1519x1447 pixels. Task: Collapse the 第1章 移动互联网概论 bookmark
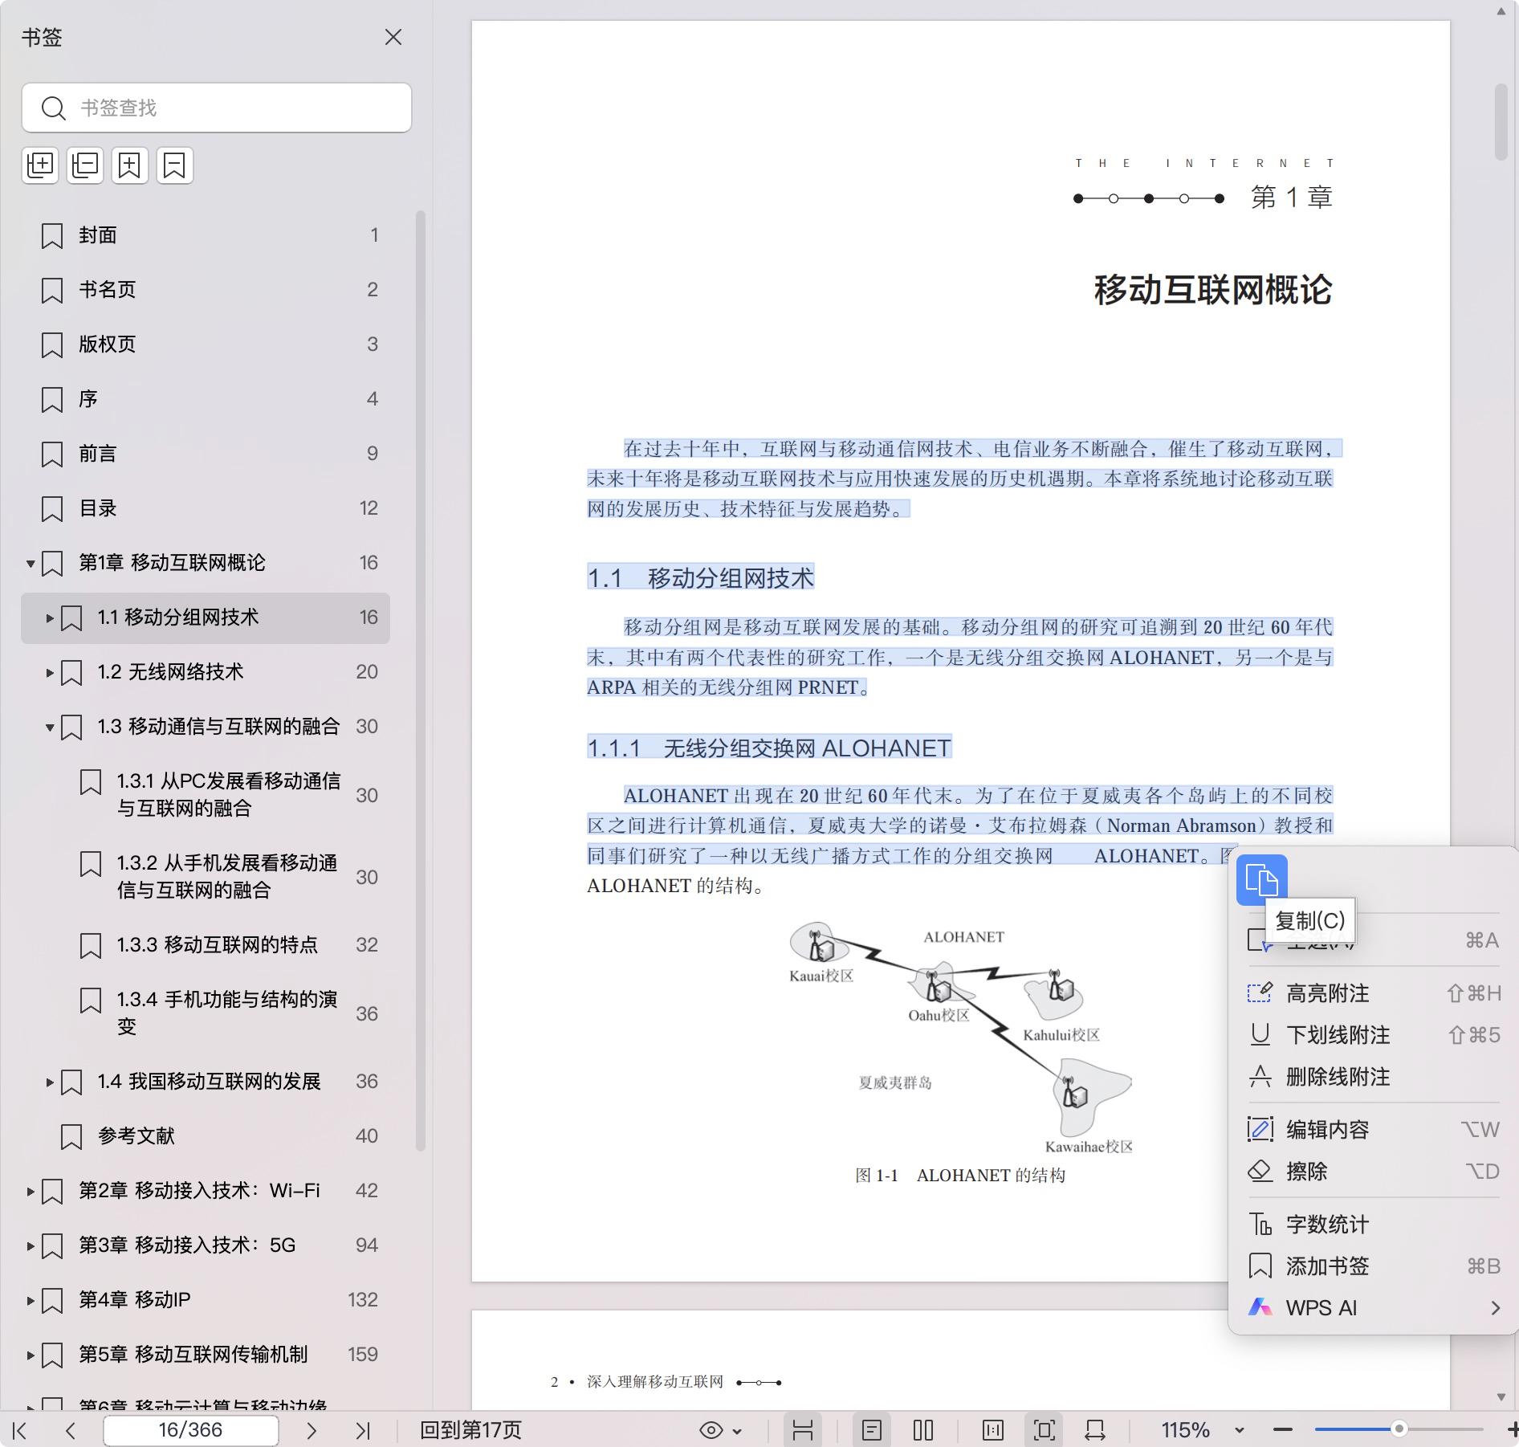[x=31, y=563]
